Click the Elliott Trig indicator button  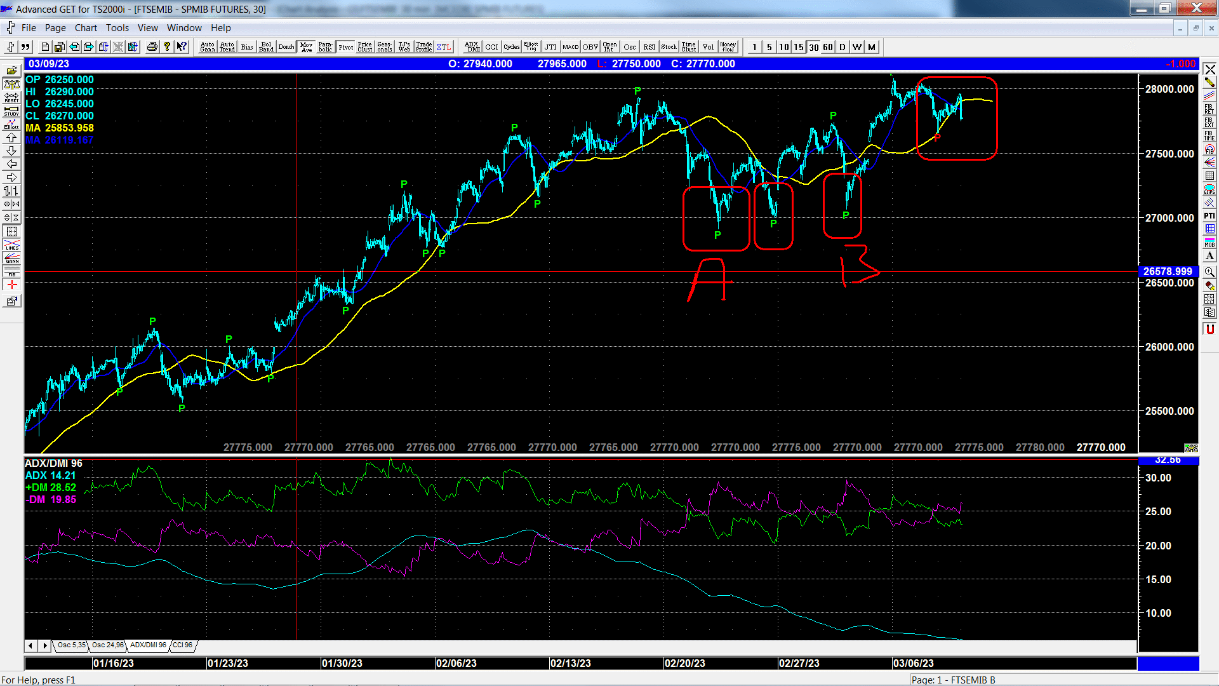(531, 47)
